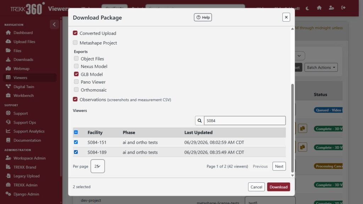Open Dashboard from the sidebar
Screen dimensions: 363x204
[23, 33]
